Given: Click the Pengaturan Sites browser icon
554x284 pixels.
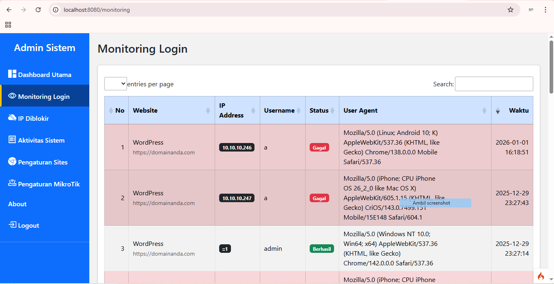Looking at the screenshot, I should [12, 162].
